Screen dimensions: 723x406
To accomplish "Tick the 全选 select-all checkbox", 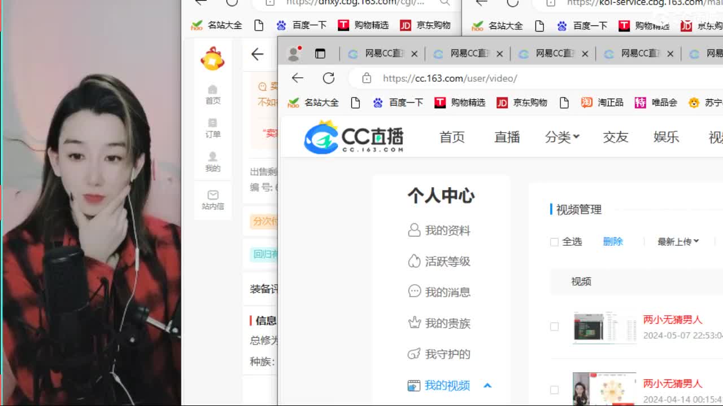I will (x=554, y=242).
